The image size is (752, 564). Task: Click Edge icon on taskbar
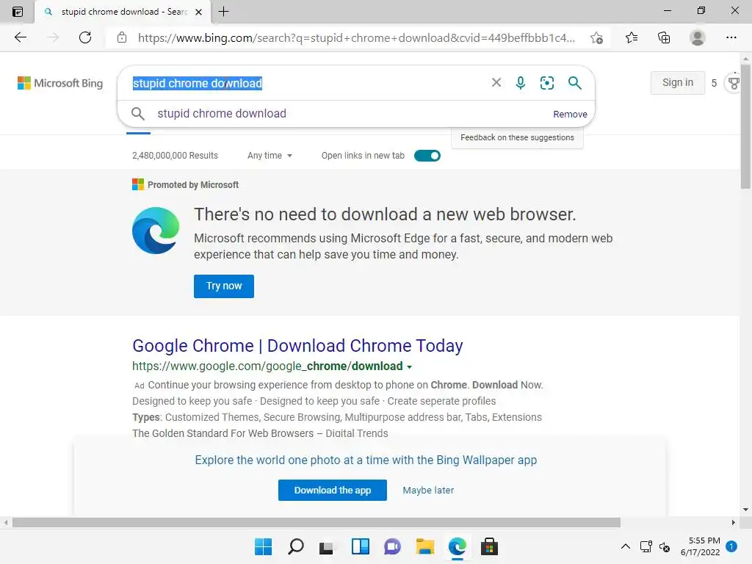pyautogui.click(x=457, y=546)
